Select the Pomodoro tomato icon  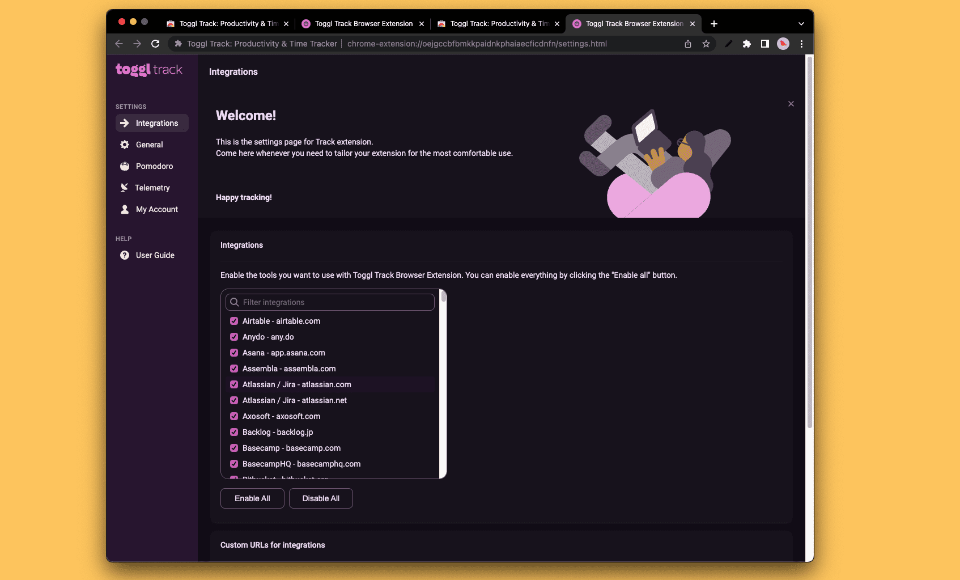point(125,166)
